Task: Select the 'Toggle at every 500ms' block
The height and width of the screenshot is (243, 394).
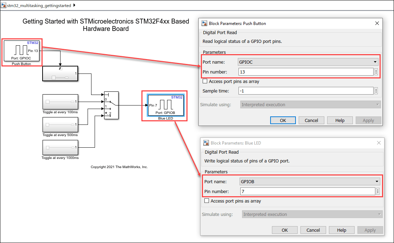Action: click(x=60, y=124)
